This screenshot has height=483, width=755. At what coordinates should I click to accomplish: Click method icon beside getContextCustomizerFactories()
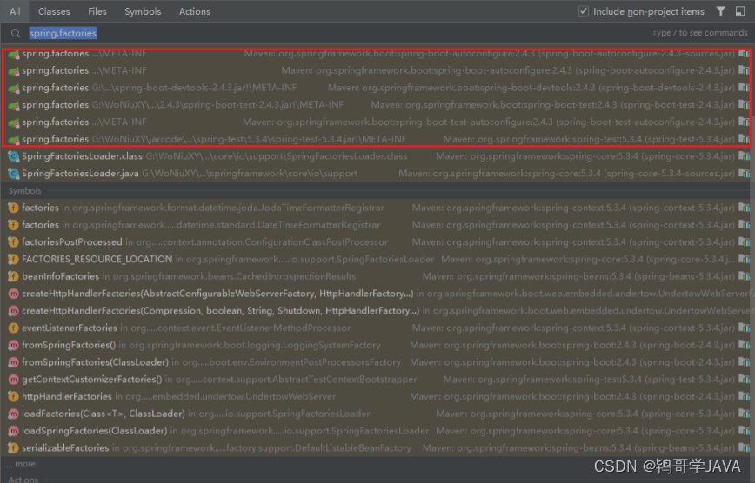(14, 380)
